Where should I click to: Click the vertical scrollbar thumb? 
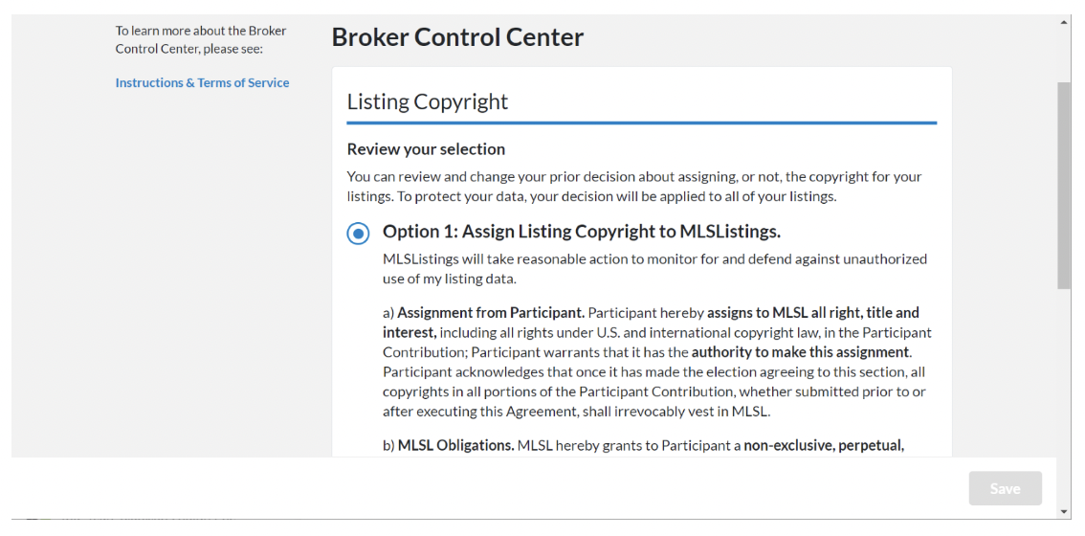coord(1064,185)
